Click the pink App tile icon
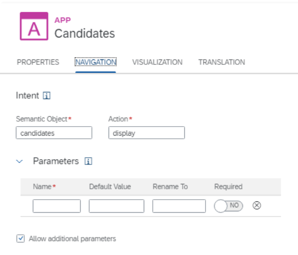The image size is (298, 255). pos(34,26)
